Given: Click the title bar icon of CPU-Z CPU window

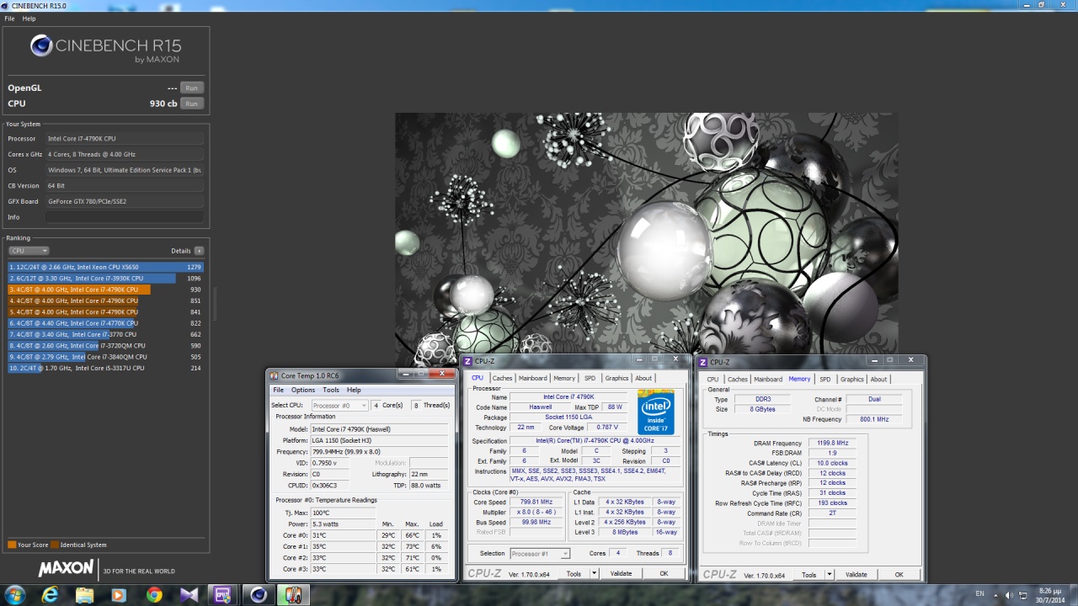Looking at the screenshot, I should [x=468, y=361].
